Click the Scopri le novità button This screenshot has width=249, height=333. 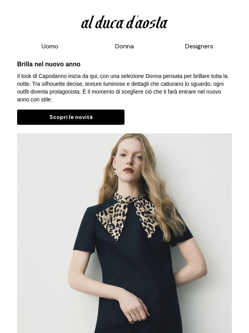point(71,117)
